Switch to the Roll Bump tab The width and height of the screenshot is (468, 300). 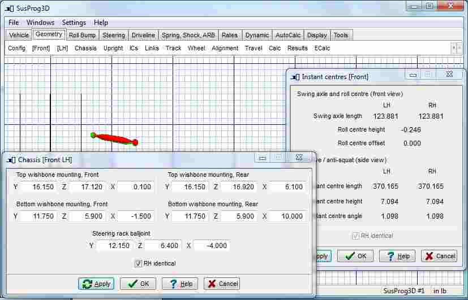click(x=82, y=35)
